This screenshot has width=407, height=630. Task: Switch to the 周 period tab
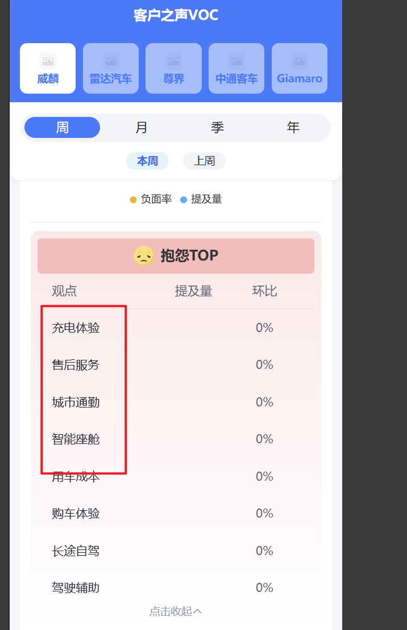63,127
